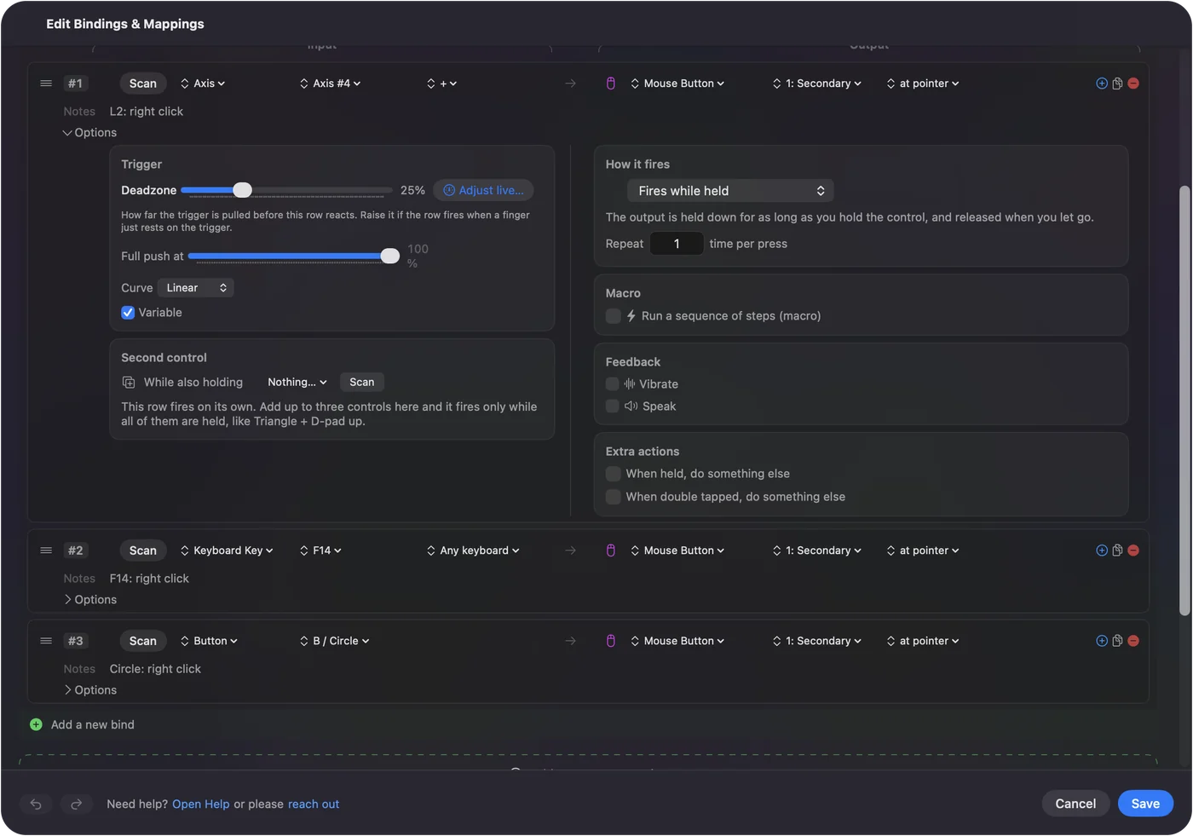The width and height of the screenshot is (1193, 836).
Task: Click the mouse icon in row #1 output
Action: point(611,84)
